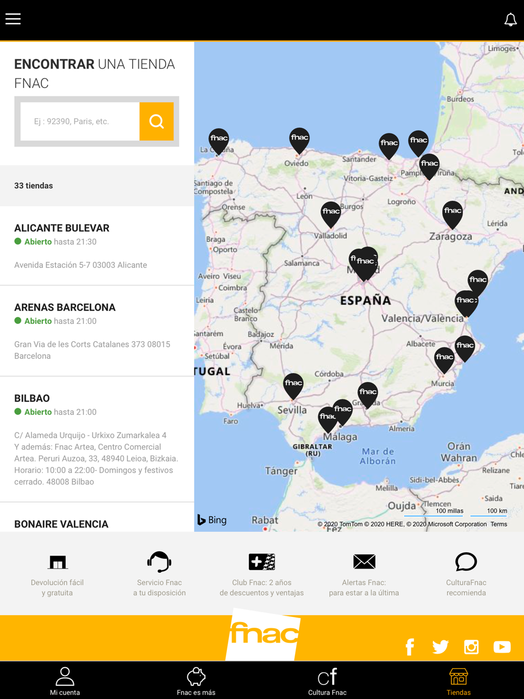Go to Mi cuenta tab
This screenshot has width=524, height=699.
pos(65,681)
